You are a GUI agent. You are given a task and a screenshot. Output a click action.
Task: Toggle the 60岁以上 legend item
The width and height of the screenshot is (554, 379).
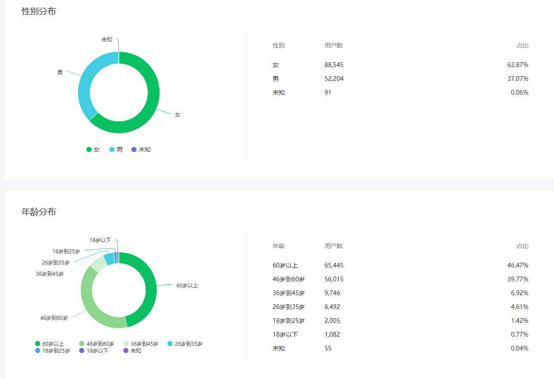tap(49, 344)
